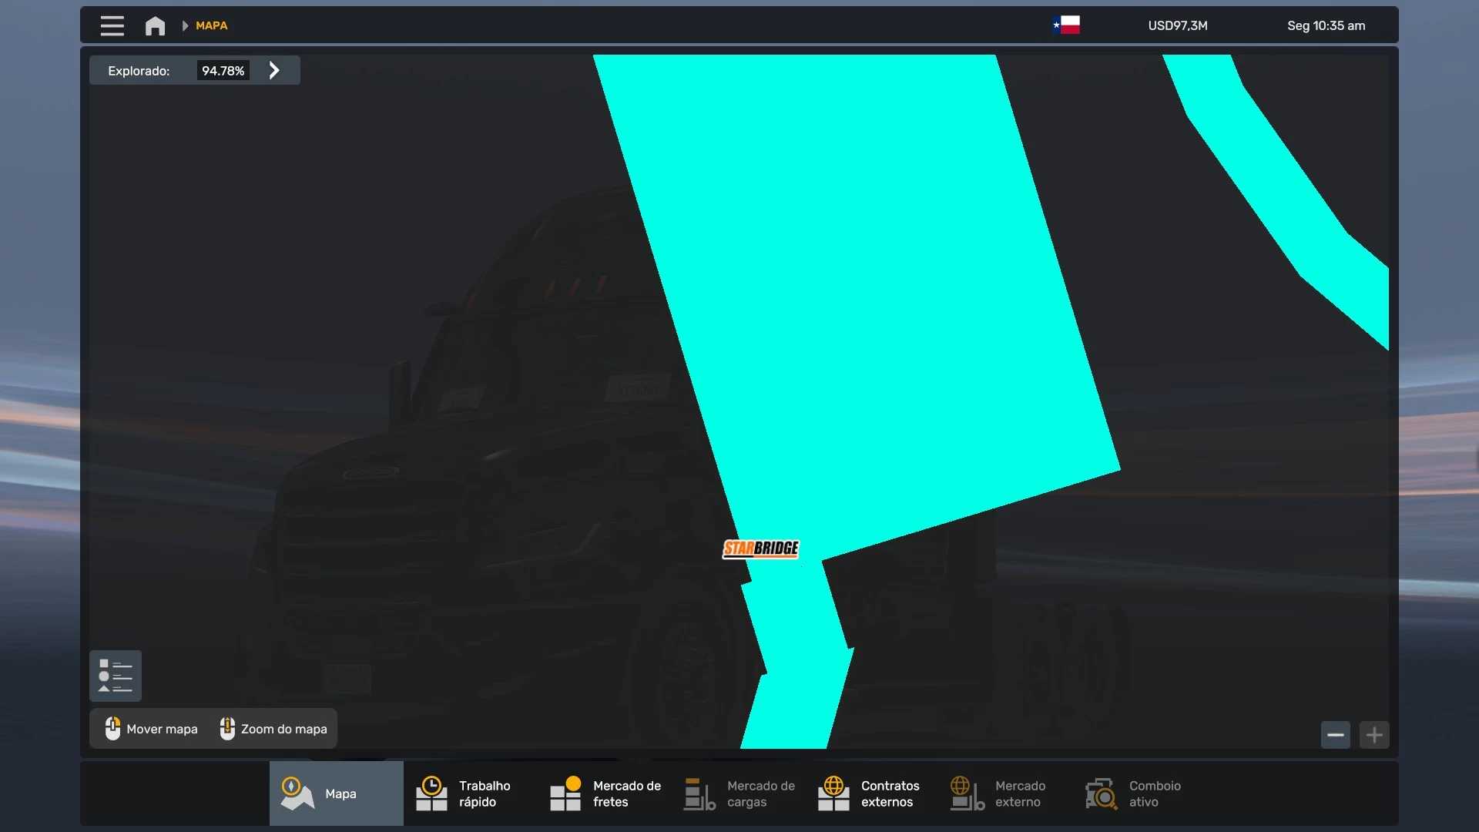Screen dimensions: 1479x832
Task: Click the Seg 10:35 am clock
Action: 1326,25
